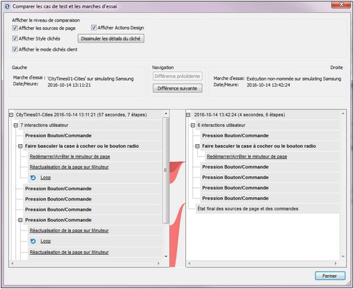
Task: Uncheck Afficher Actions Design
Action: [93, 28]
